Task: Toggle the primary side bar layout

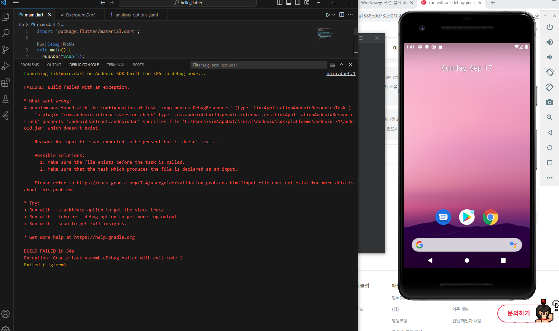Action: coord(280,2)
